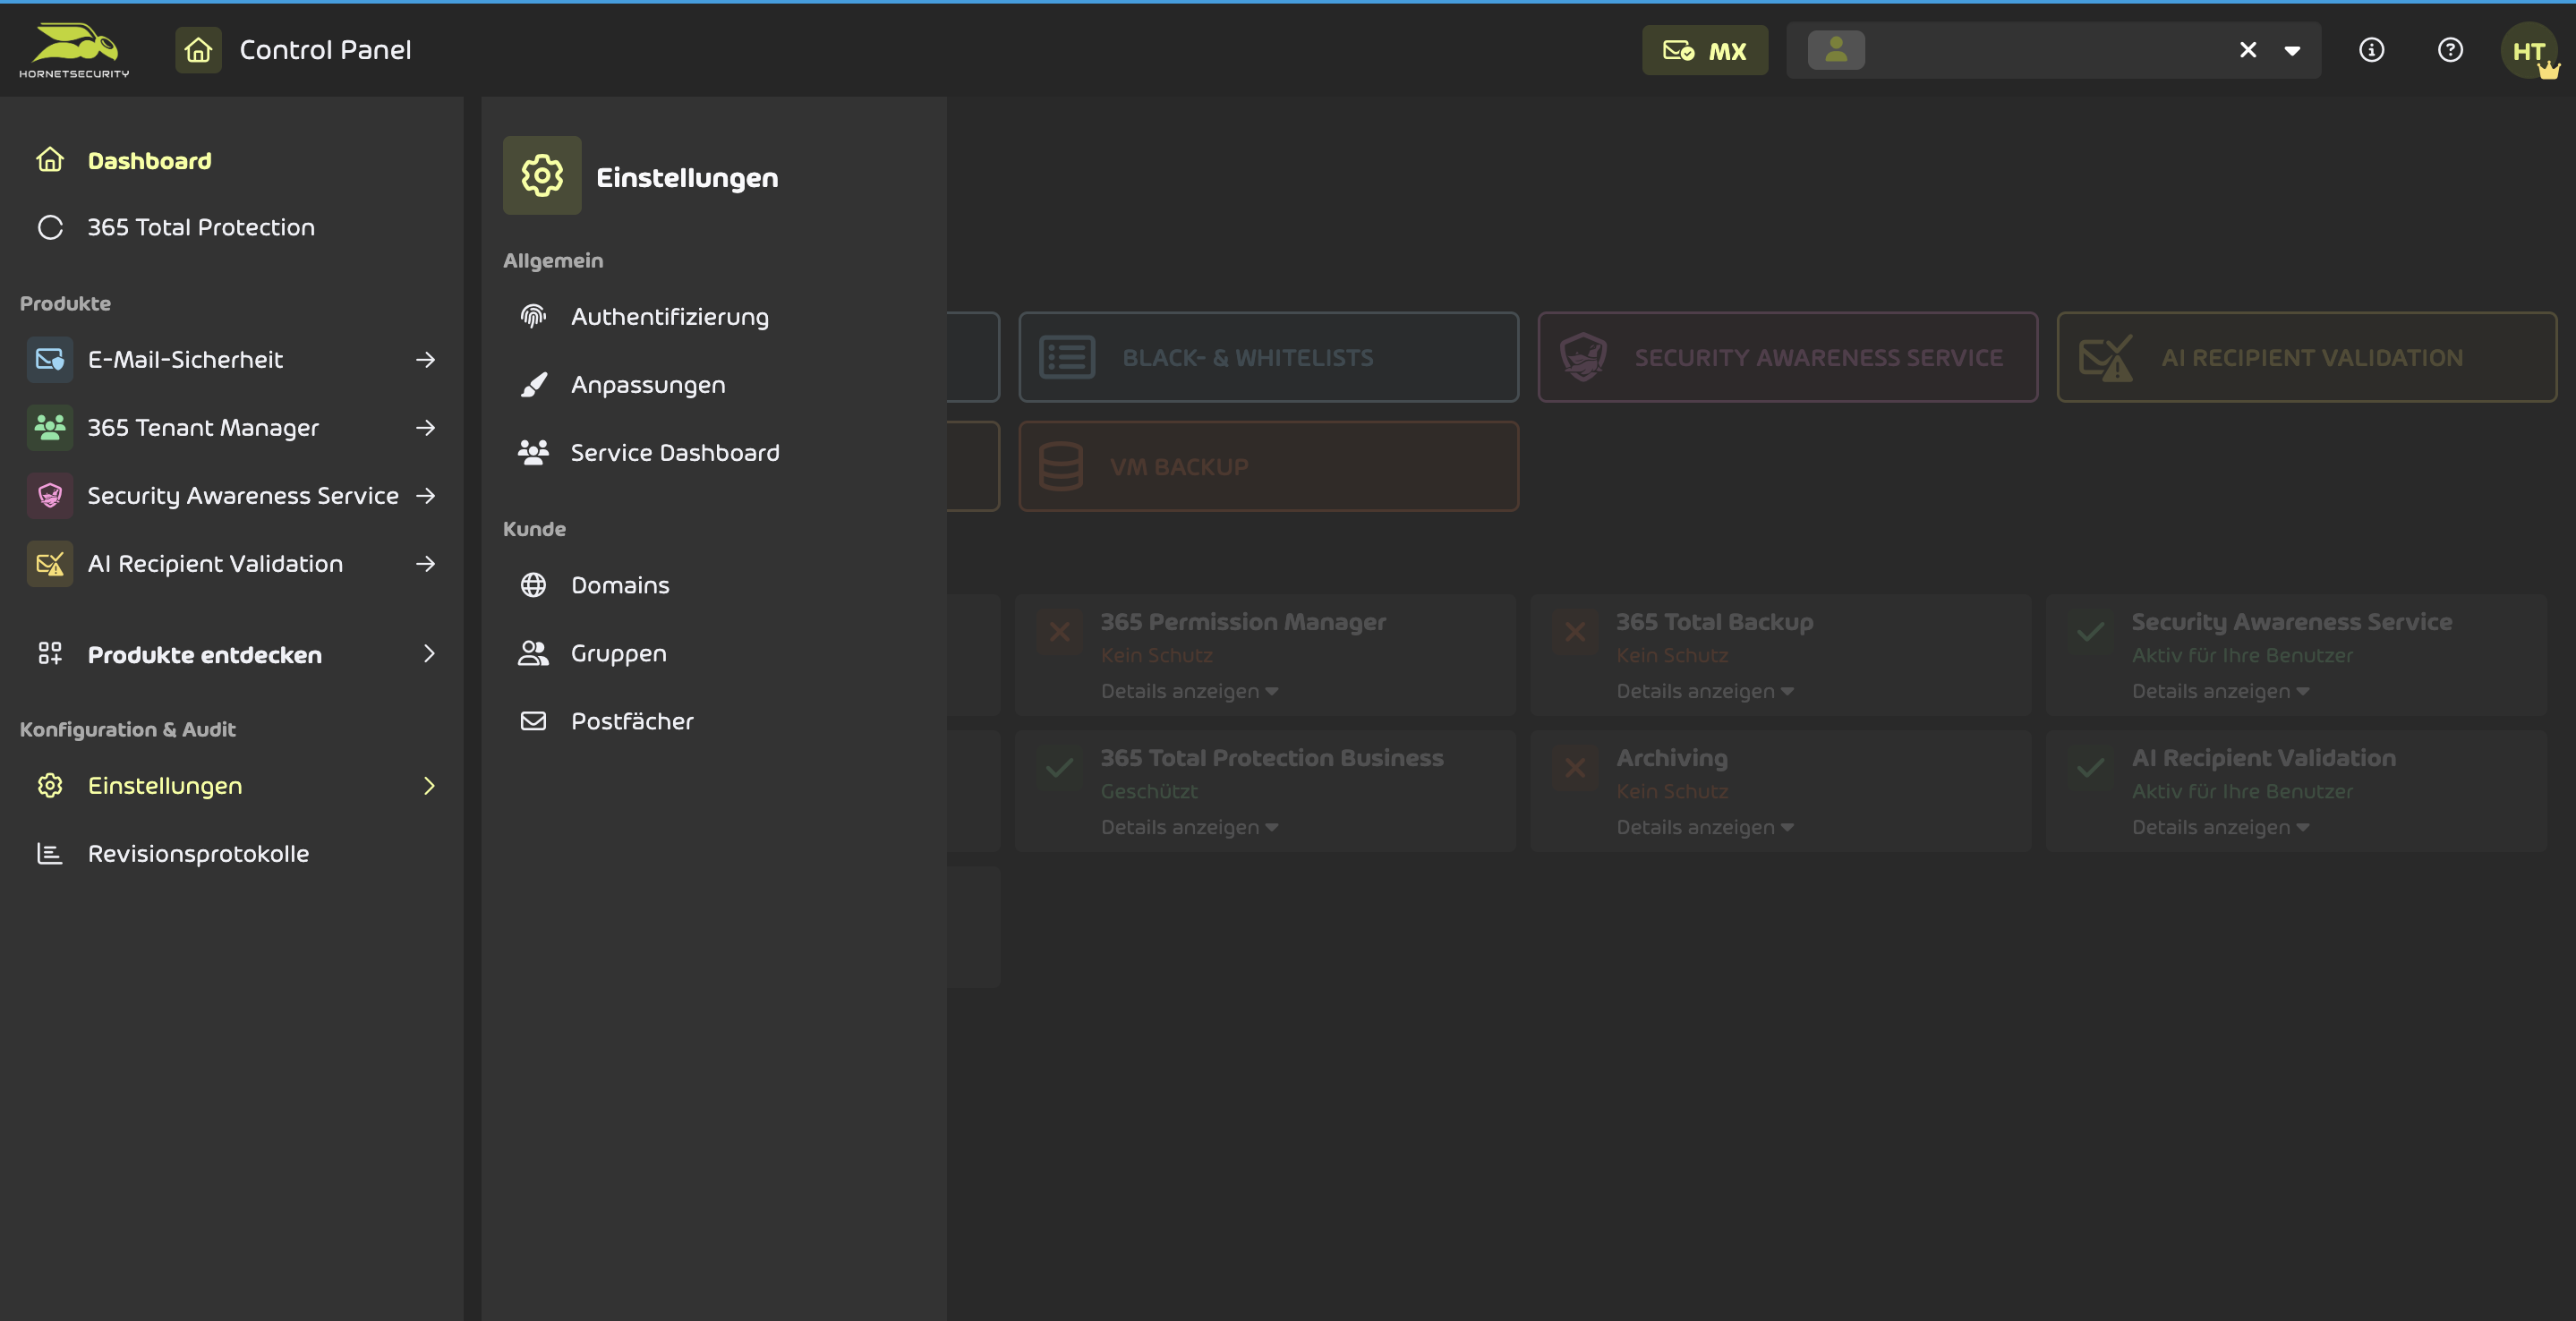This screenshot has height=1321, width=2576.
Task: Click the Dashboard house icon
Action: coord(50,160)
